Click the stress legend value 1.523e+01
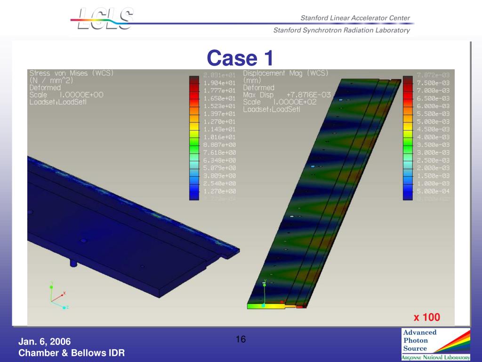The height and width of the screenshot is (362, 482). (219, 106)
